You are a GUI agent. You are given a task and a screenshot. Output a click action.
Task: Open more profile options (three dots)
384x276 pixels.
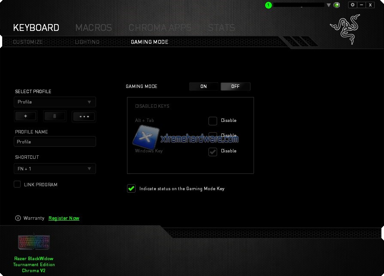pos(84,116)
